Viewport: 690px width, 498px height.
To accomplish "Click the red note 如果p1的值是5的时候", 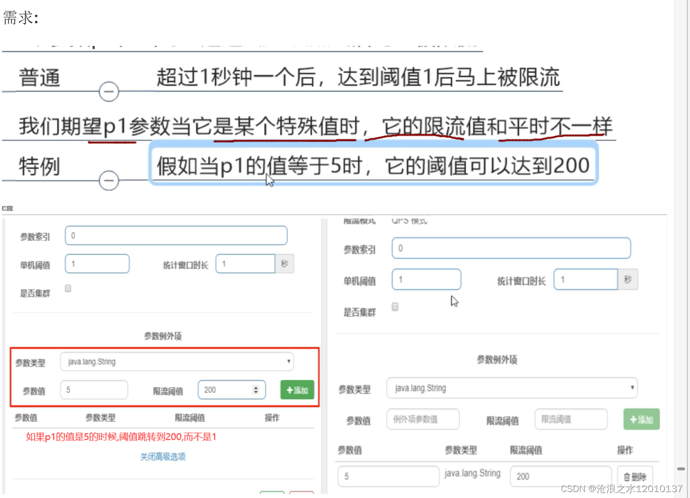I will (121, 437).
